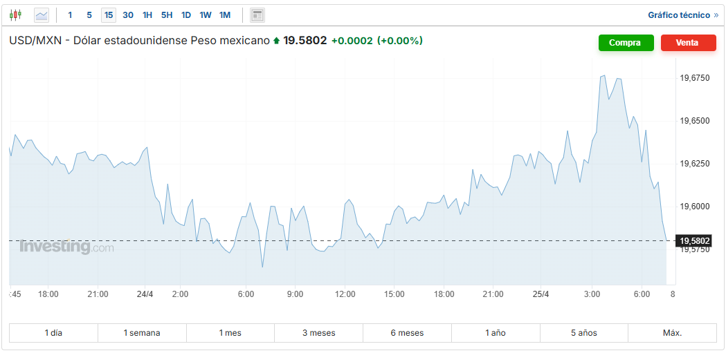Choose the 1 mes time range
Image resolution: width=726 pixels, height=353 pixels.
[x=230, y=333]
